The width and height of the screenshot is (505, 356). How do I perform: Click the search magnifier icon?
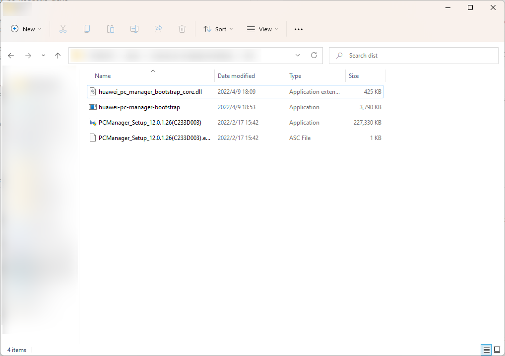pyautogui.click(x=339, y=56)
